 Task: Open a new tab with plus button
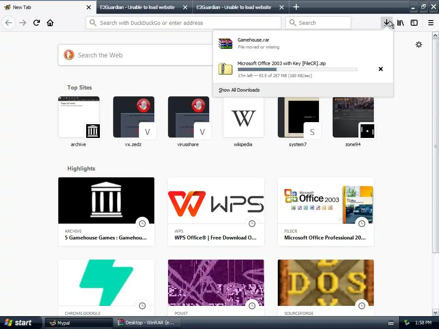click(296, 7)
